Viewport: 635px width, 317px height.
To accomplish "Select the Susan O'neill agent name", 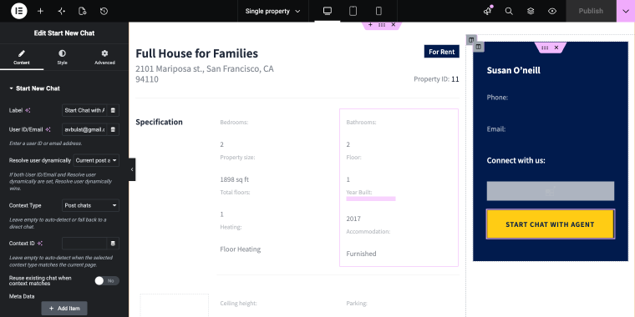I will tap(514, 70).
